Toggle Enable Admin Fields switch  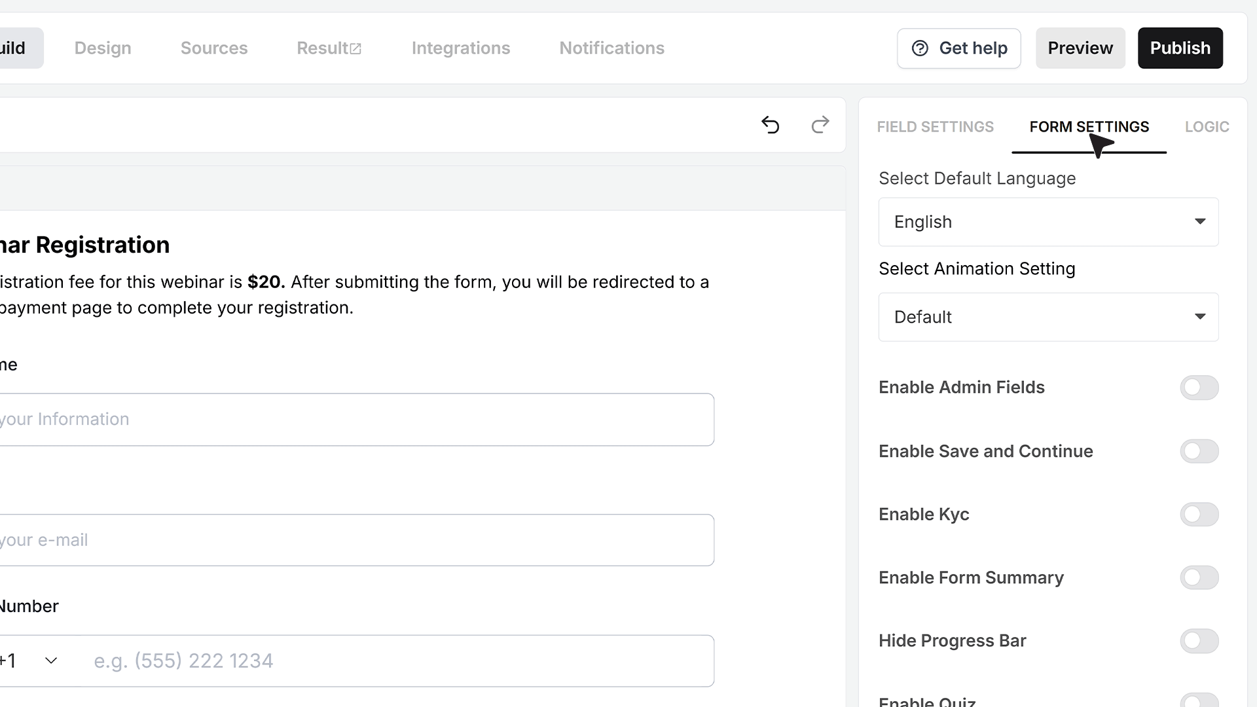(1199, 388)
